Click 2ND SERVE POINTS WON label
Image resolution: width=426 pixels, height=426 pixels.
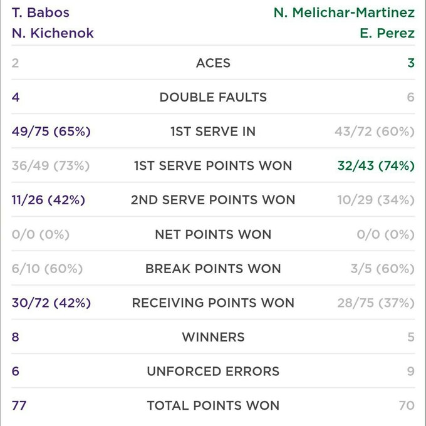[x=213, y=200]
